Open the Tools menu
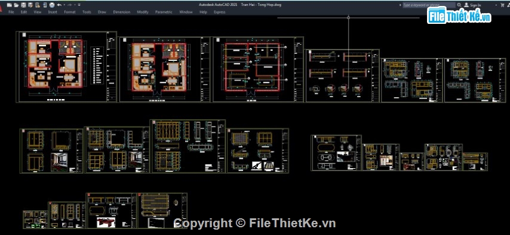This screenshot has height=235, width=510. (87, 12)
